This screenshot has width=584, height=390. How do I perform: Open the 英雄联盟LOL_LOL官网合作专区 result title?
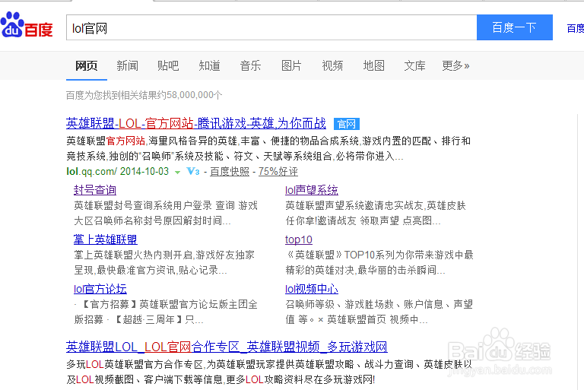point(227,347)
